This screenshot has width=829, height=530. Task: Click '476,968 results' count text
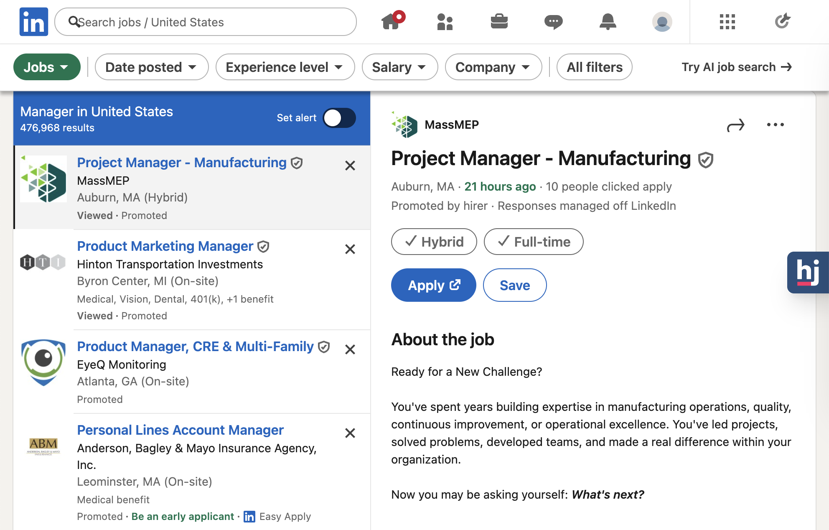pos(57,128)
